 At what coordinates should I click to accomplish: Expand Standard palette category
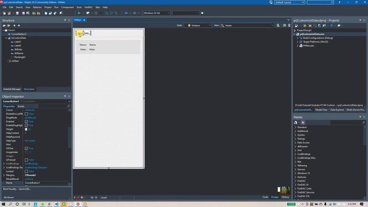296,127
